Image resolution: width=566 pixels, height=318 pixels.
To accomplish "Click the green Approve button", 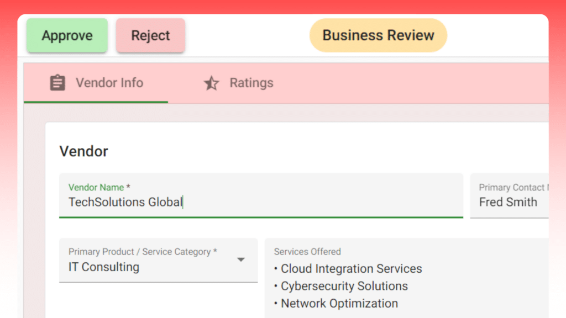I will coord(67,35).
